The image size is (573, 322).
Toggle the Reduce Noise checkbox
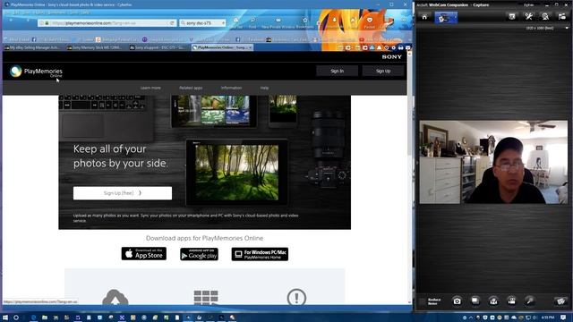coord(423,301)
